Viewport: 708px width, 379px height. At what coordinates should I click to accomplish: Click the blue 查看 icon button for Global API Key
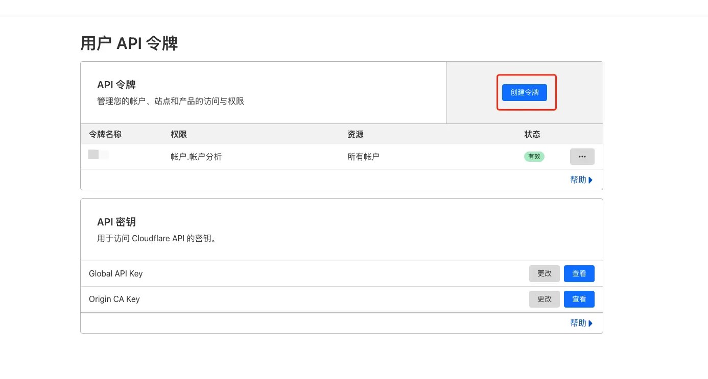point(579,273)
